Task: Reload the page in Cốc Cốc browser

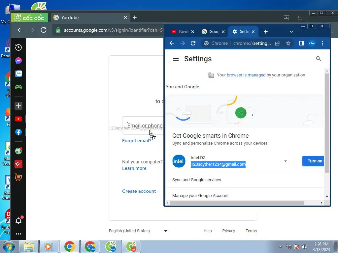Action: 44,30
